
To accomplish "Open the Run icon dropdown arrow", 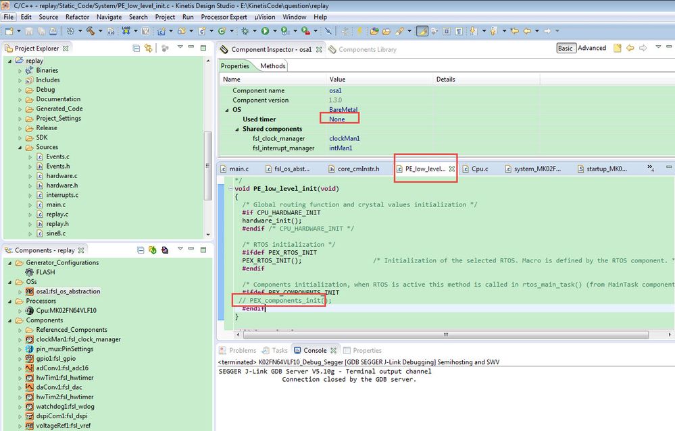I will click(x=274, y=31).
